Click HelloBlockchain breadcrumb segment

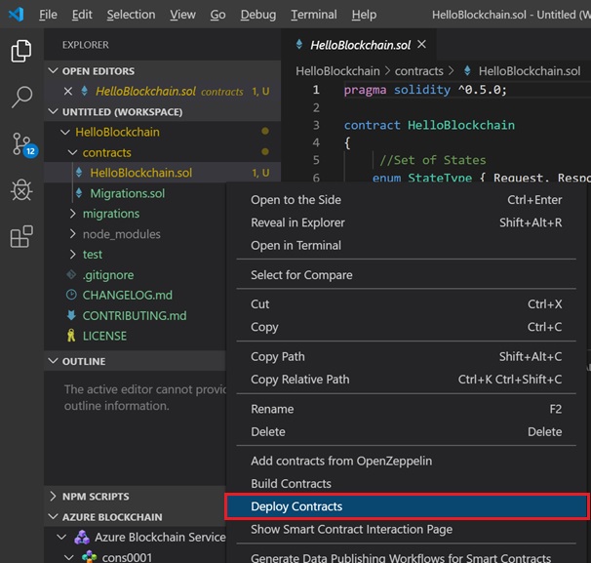click(x=337, y=71)
